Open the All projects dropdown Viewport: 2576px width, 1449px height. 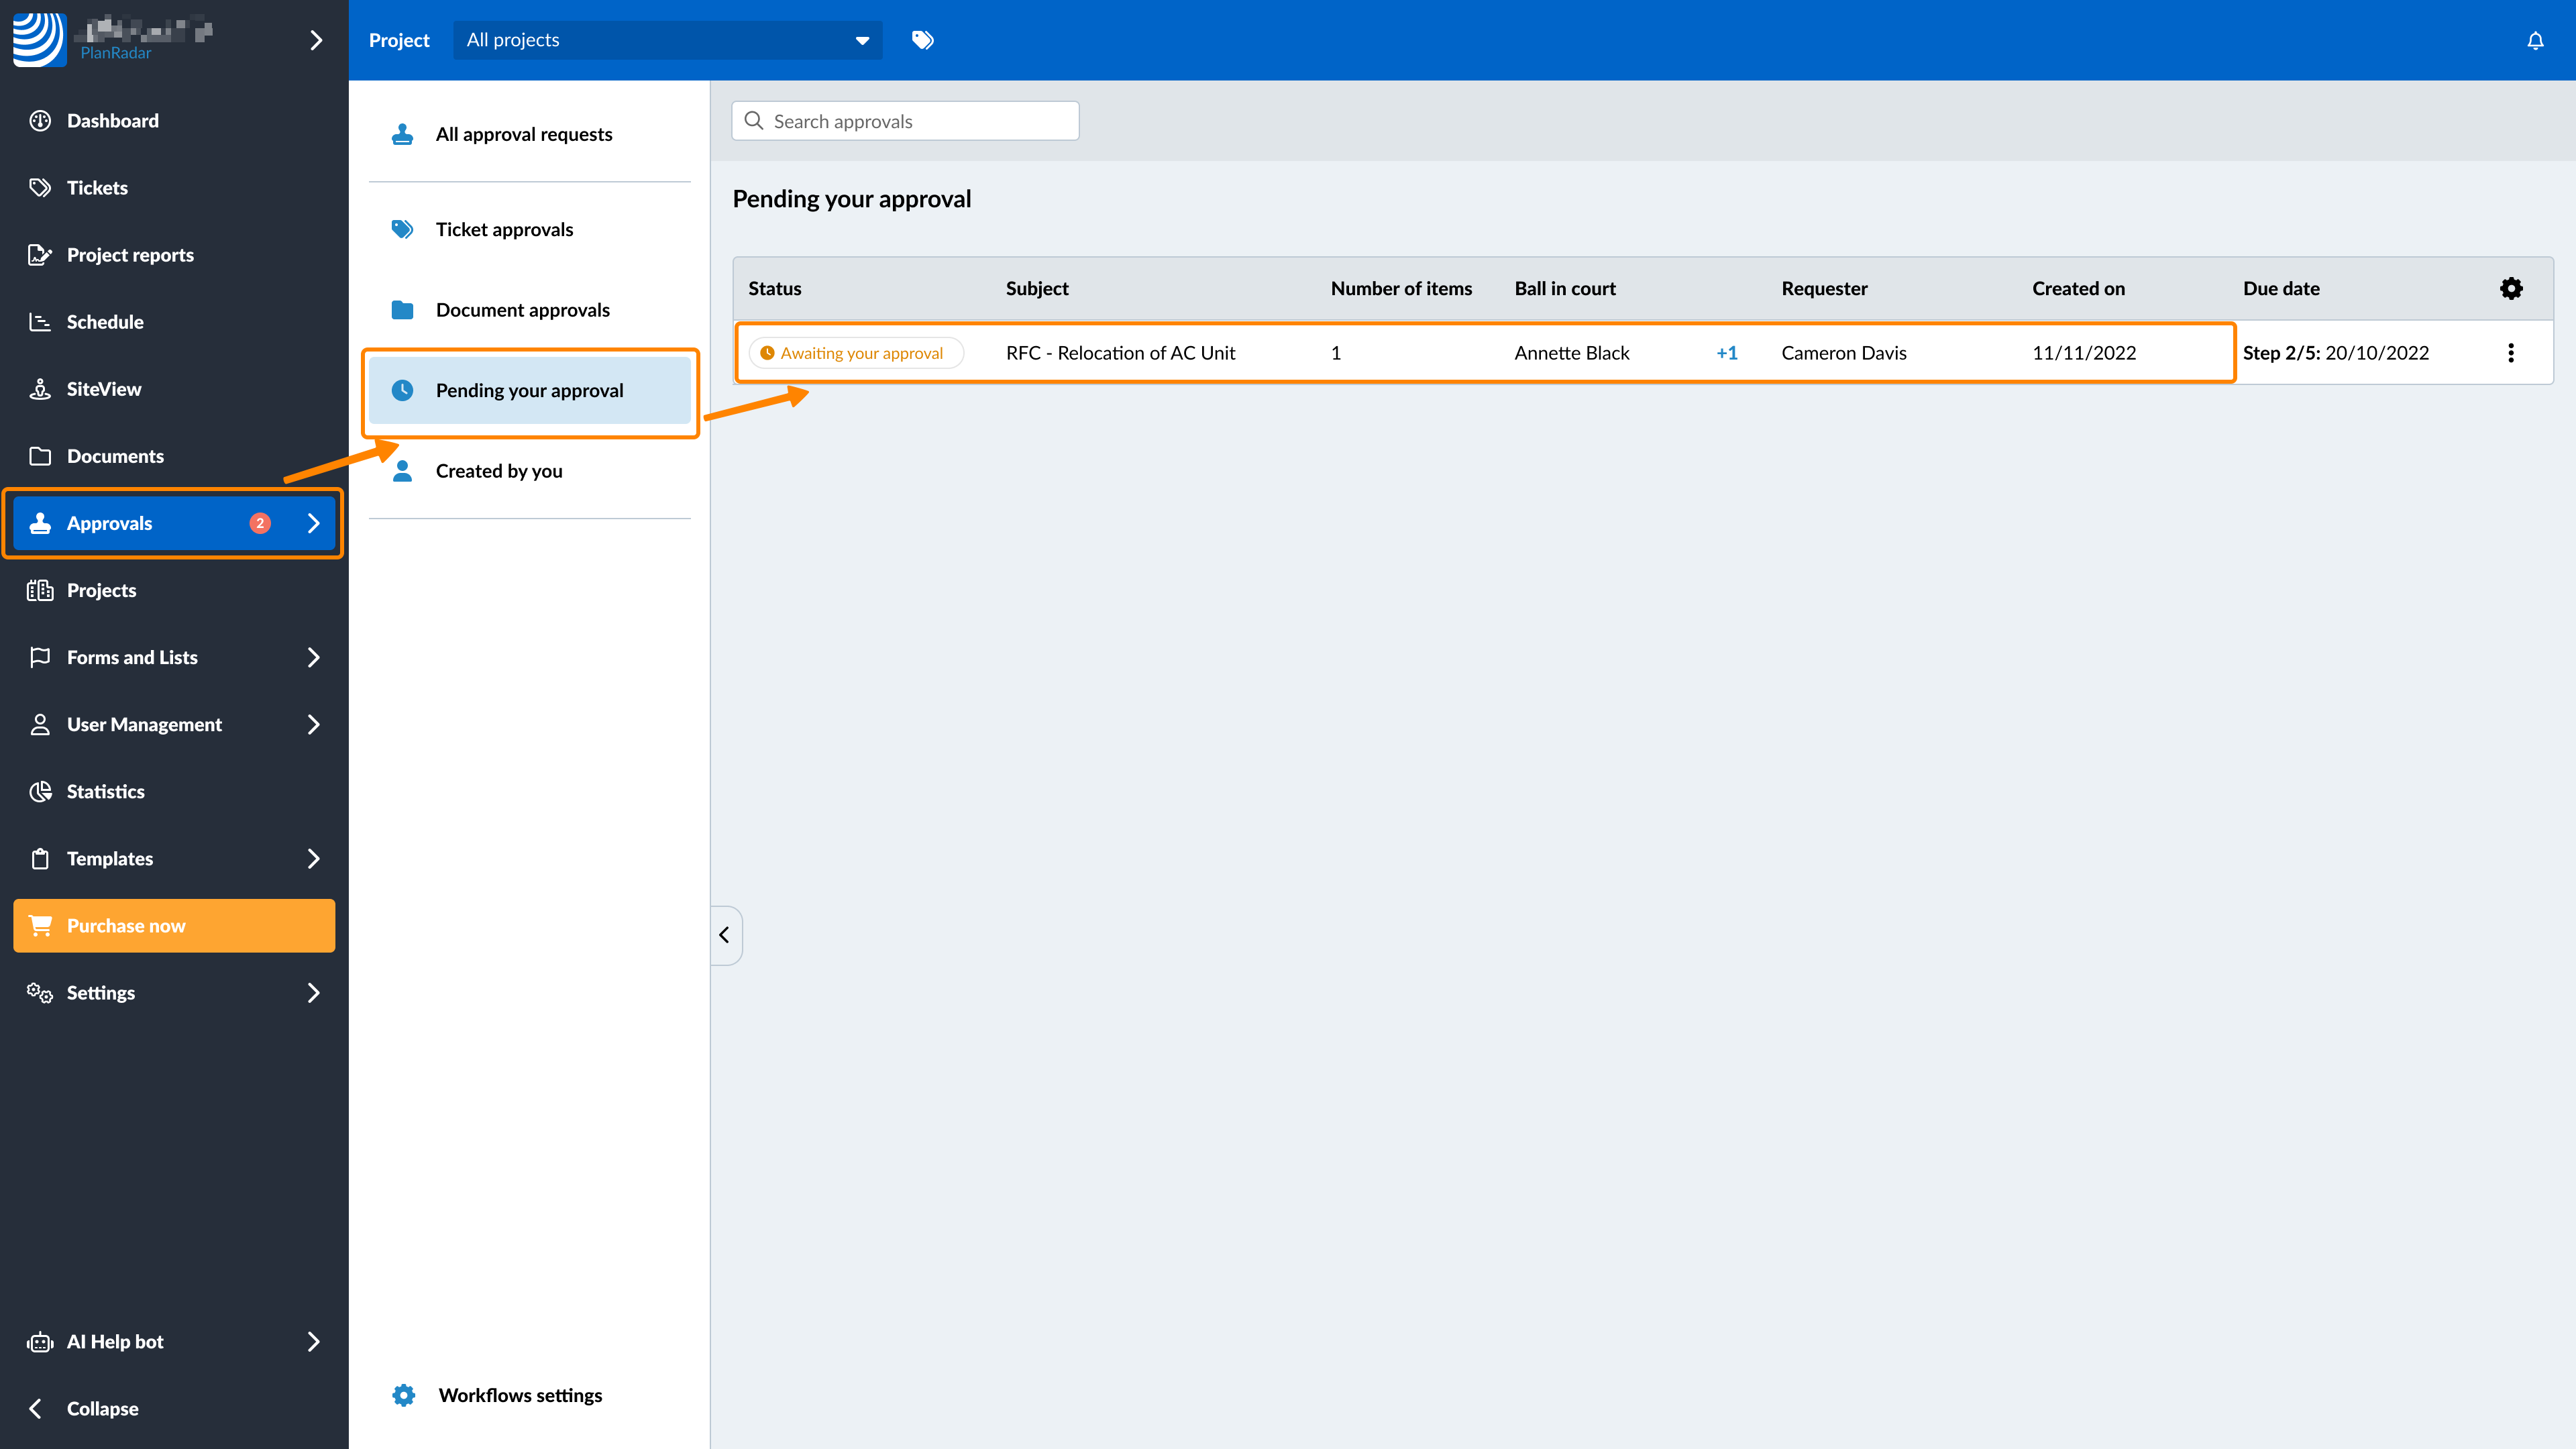tap(667, 40)
